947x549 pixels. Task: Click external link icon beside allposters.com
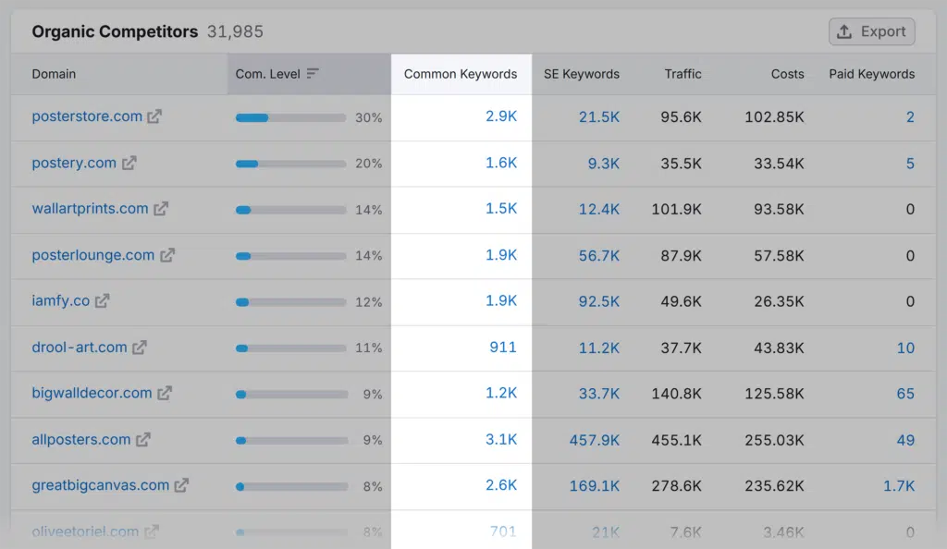coord(143,440)
